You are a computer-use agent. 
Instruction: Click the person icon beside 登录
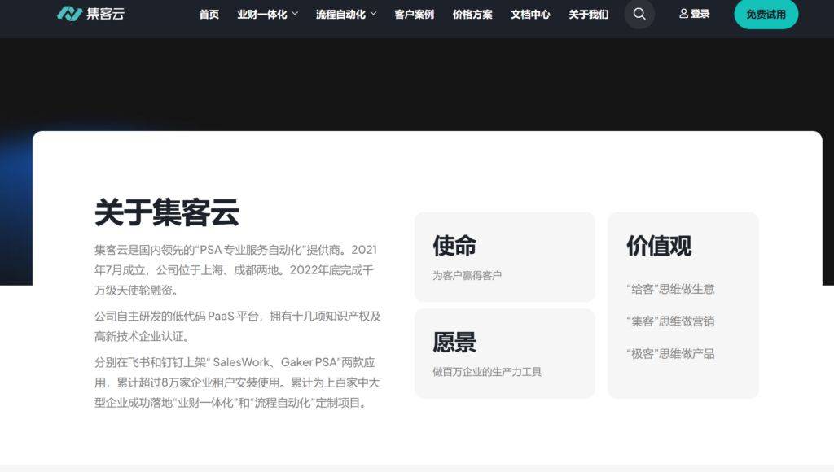click(683, 14)
